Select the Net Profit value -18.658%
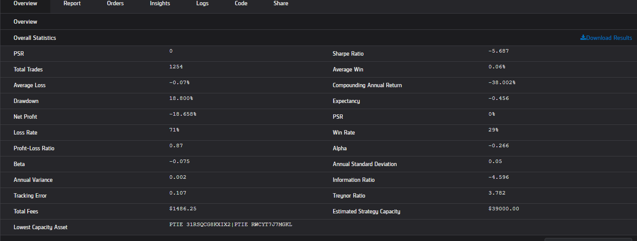The height and width of the screenshot is (241, 637). (x=183, y=114)
